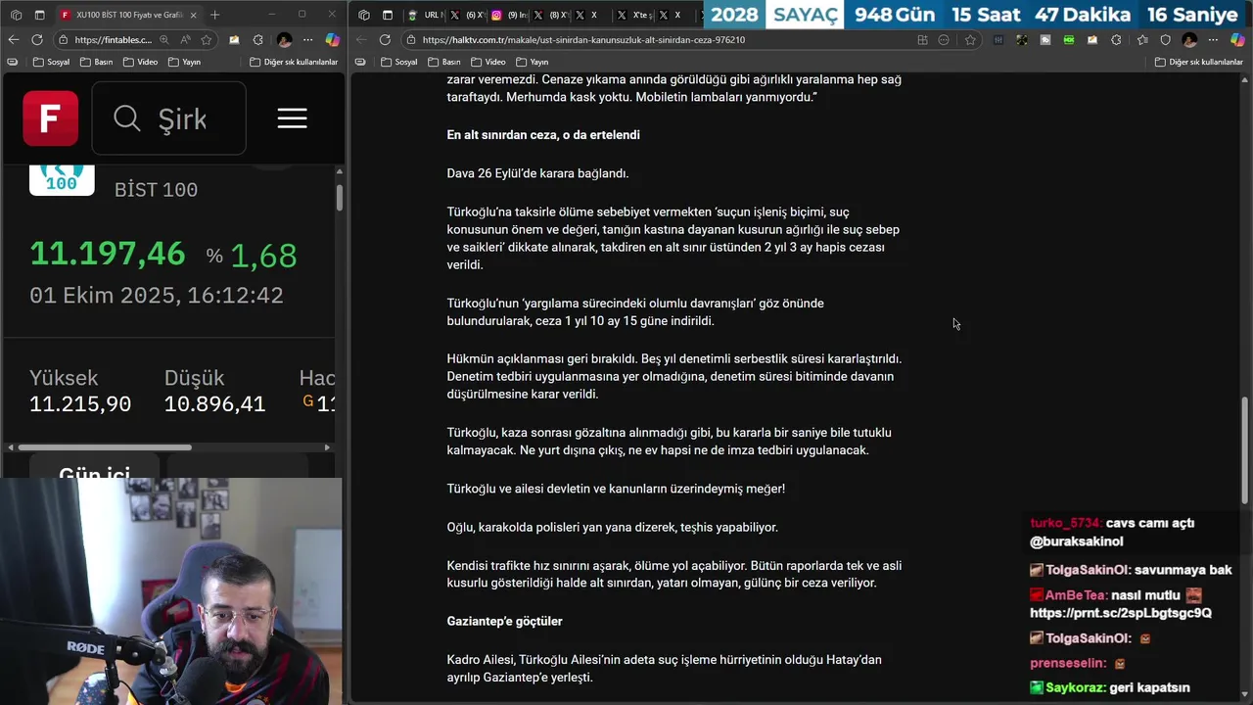The image size is (1253, 705).
Task: Switch to the X'te ş tab
Action: 634,15
